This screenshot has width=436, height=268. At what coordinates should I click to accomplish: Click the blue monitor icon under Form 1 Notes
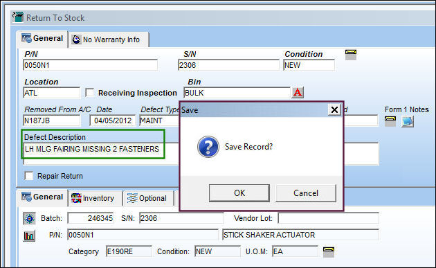point(408,122)
